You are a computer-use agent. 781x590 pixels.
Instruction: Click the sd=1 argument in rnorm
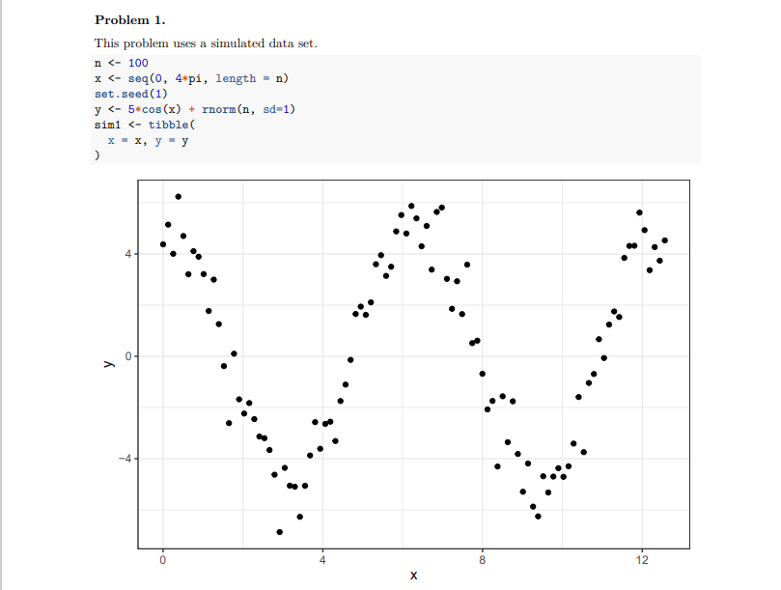coord(277,108)
